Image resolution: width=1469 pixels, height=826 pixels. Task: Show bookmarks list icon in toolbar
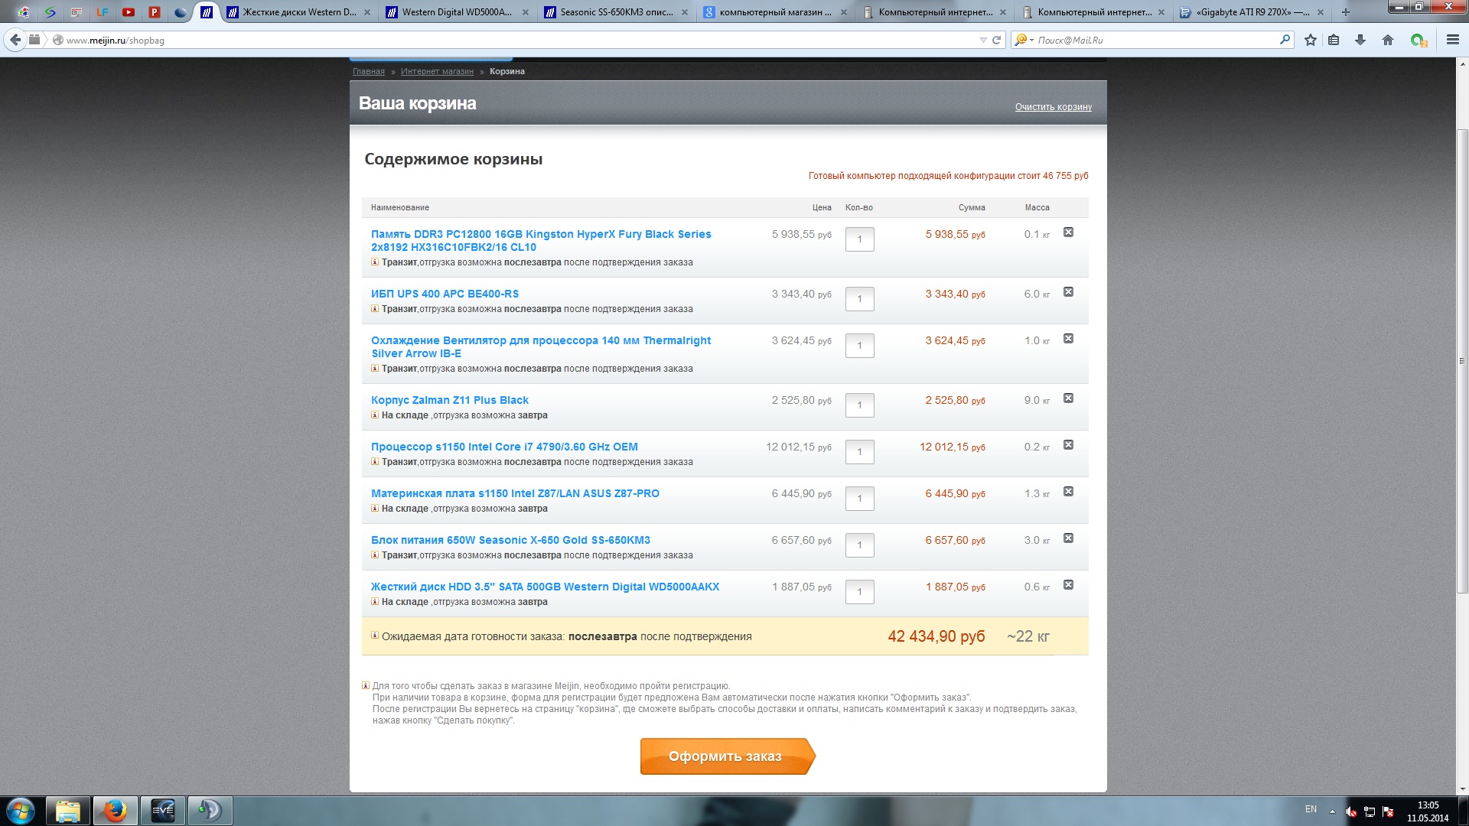coord(1334,40)
